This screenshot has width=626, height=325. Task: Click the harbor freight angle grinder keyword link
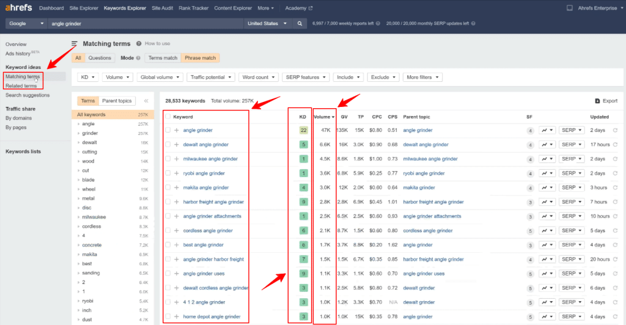pos(213,202)
